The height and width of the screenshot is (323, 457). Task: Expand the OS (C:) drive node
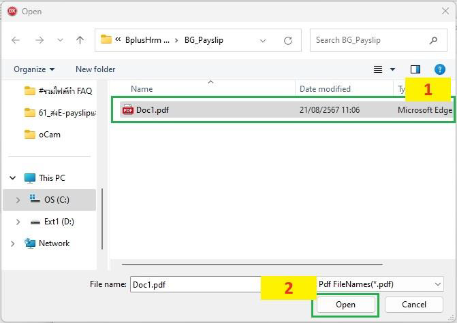pyautogui.click(x=18, y=200)
